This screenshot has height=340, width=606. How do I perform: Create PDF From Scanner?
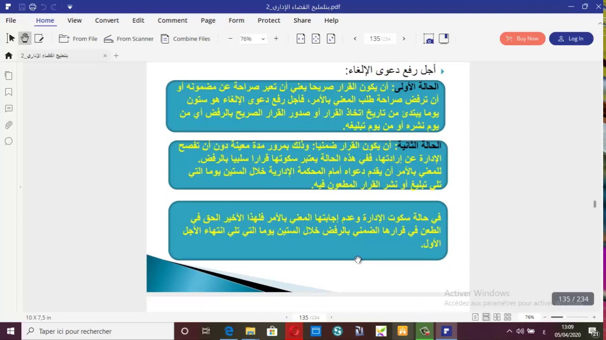click(x=128, y=39)
